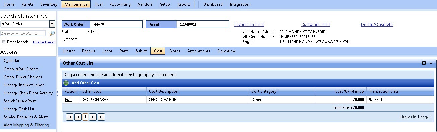Open the Other Cost List gear settings

coord(424,63)
